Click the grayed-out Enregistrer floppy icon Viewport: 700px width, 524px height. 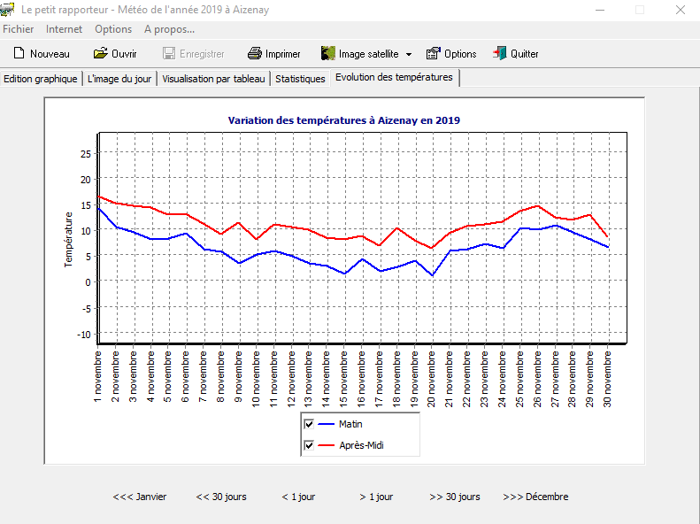click(169, 53)
